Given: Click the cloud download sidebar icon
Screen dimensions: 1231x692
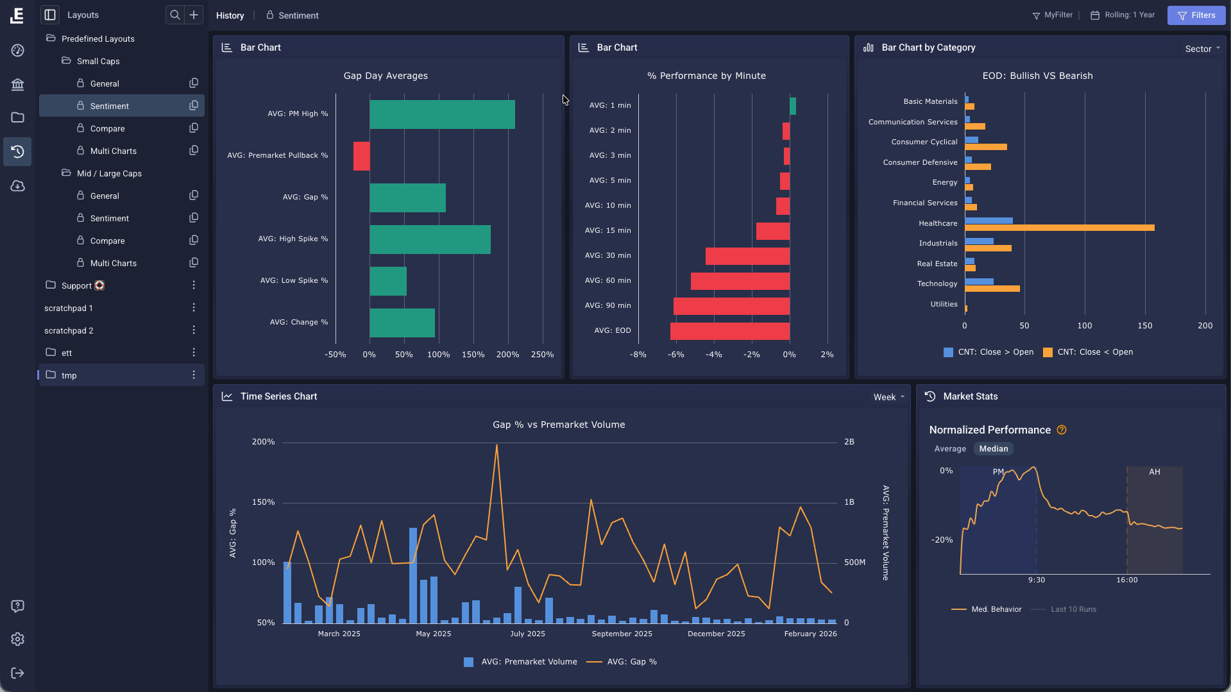Looking at the screenshot, I should 17,186.
